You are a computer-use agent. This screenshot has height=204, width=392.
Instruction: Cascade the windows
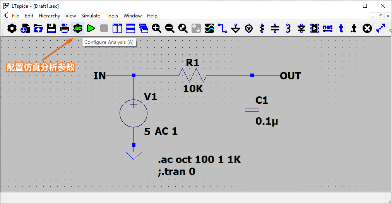click(144, 29)
